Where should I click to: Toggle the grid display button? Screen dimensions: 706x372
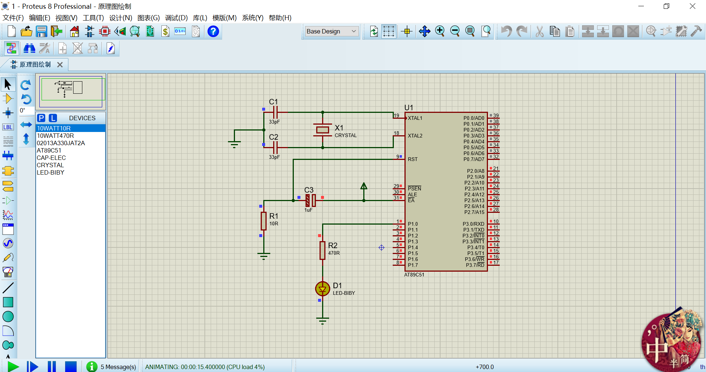[x=388, y=32]
